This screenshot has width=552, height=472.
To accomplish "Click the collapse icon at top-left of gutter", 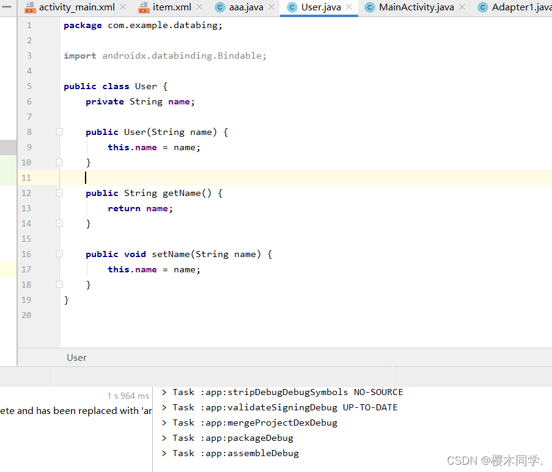I will coord(7,8).
